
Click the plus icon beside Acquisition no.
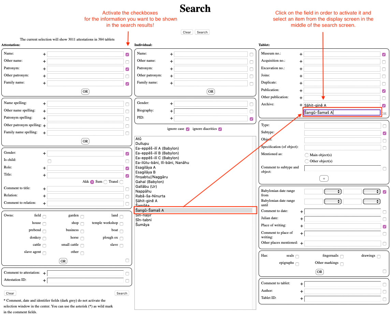pos(301,61)
